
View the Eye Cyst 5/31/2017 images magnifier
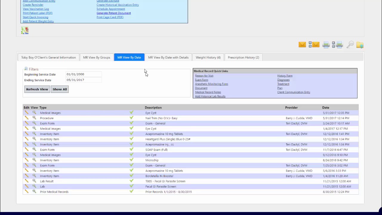pyautogui.click(x=34, y=113)
